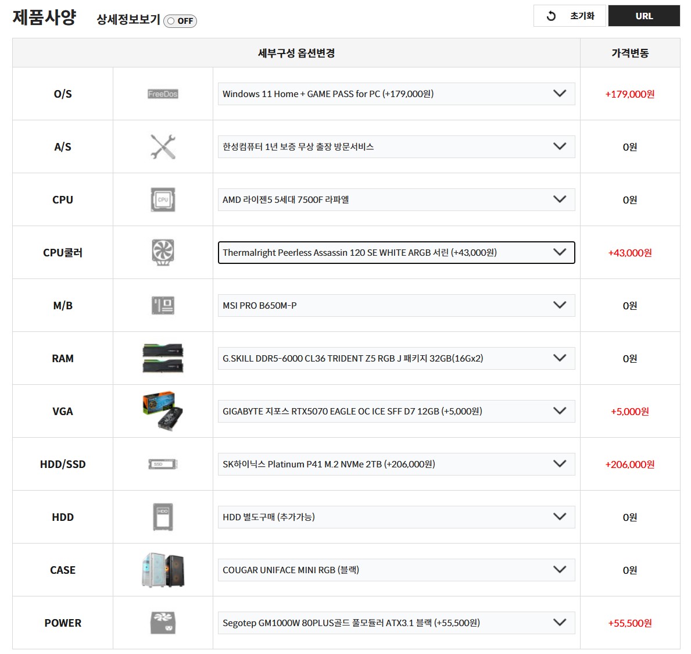The height and width of the screenshot is (654, 691).
Task: Click the CASE row label
Action: coord(63,570)
